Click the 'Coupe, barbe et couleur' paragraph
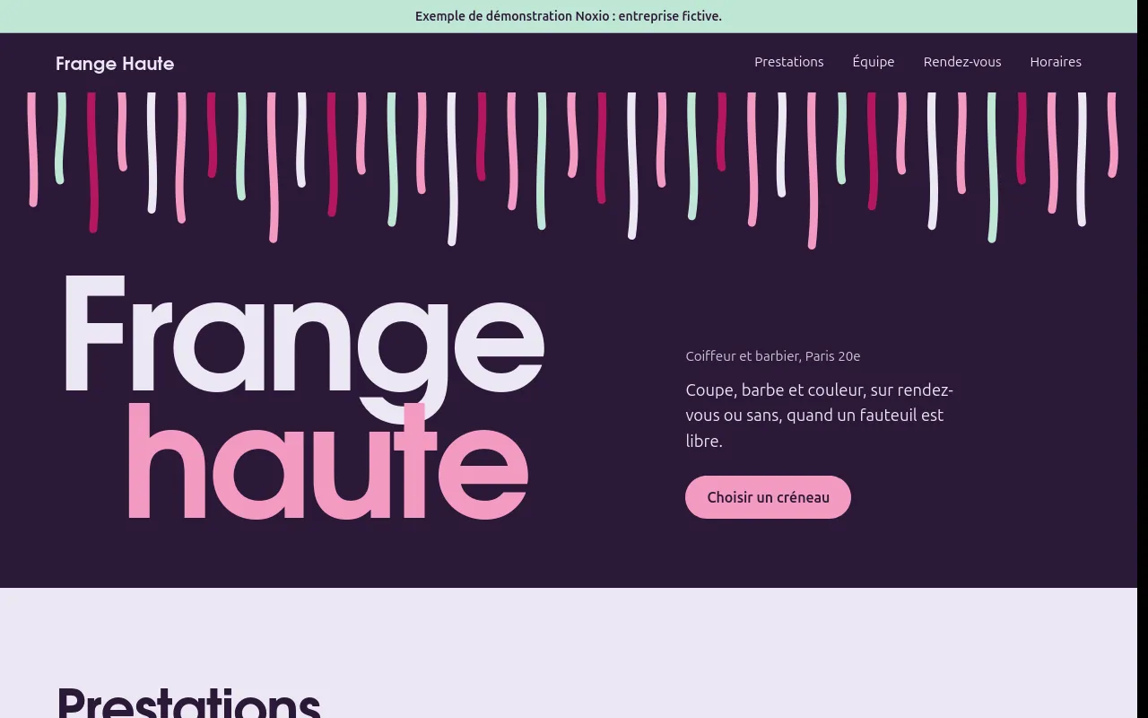The image size is (1148, 718). [x=819, y=416]
